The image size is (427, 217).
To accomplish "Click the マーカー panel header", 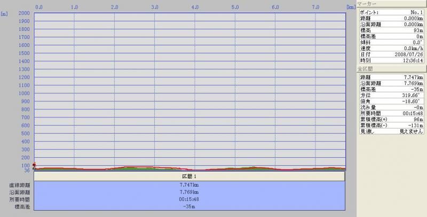I will click(x=391, y=4).
